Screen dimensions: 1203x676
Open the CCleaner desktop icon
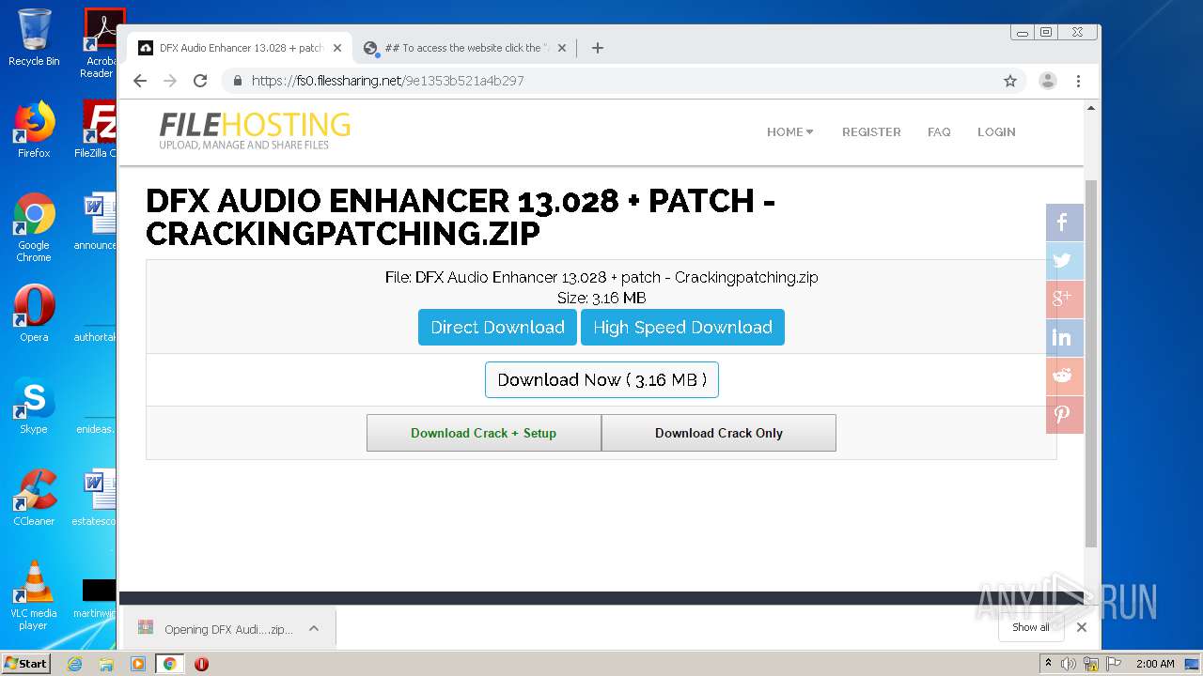pyautogui.click(x=34, y=498)
